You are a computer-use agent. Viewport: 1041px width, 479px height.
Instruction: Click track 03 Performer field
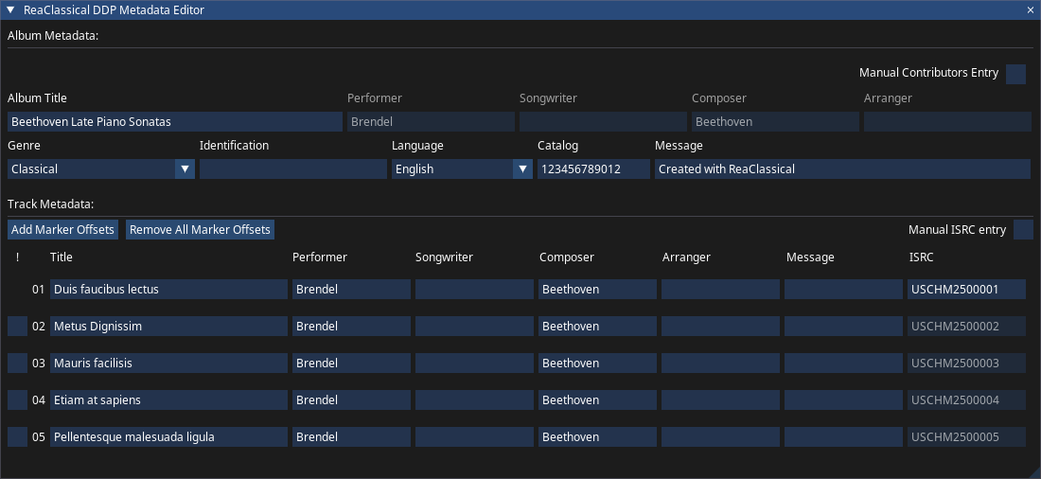click(x=351, y=364)
